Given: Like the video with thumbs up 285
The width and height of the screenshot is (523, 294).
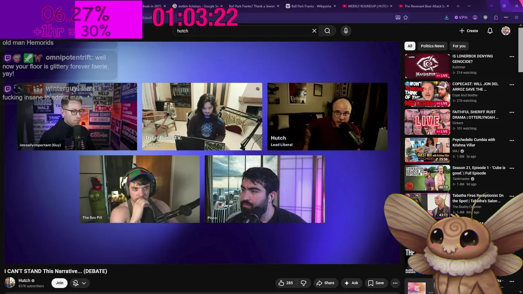Looking at the screenshot, I should tap(286, 283).
